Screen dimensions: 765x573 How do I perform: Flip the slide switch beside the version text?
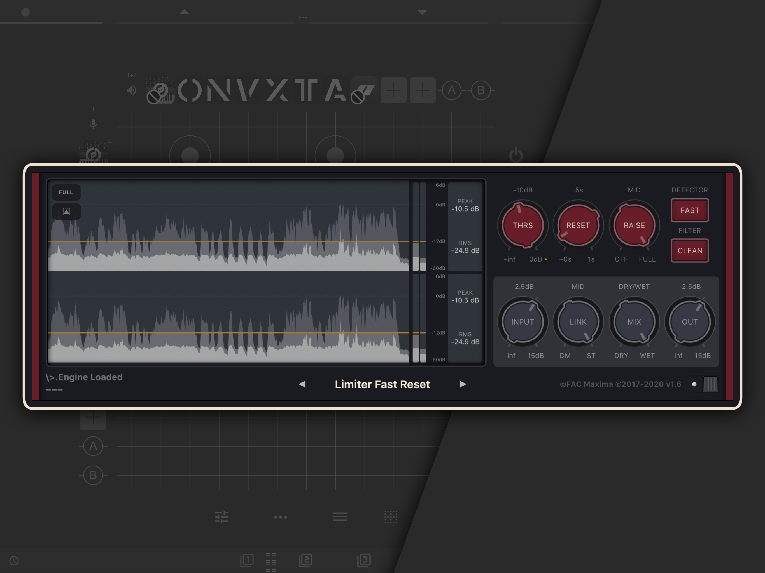tap(710, 384)
